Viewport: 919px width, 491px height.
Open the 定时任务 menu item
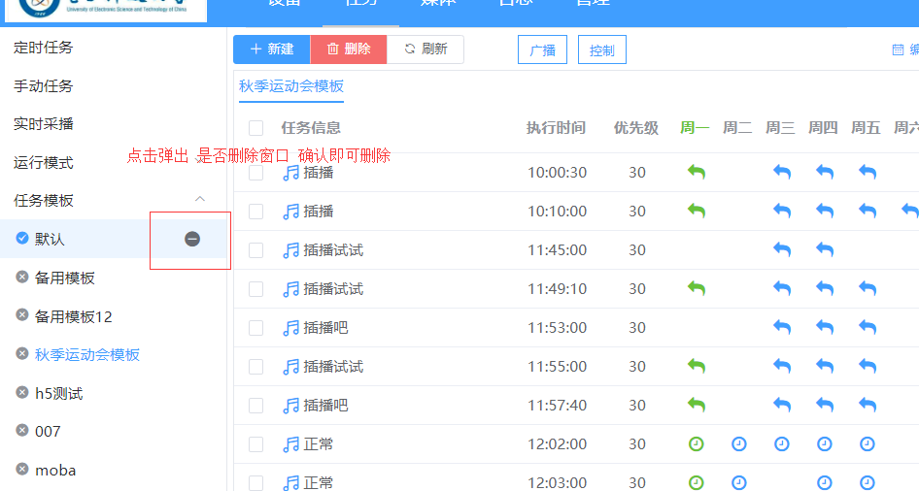pos(44,48)
